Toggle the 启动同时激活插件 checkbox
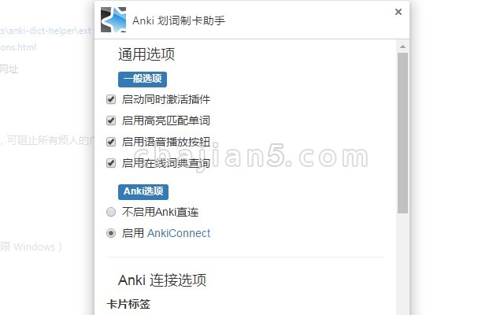 111,99
